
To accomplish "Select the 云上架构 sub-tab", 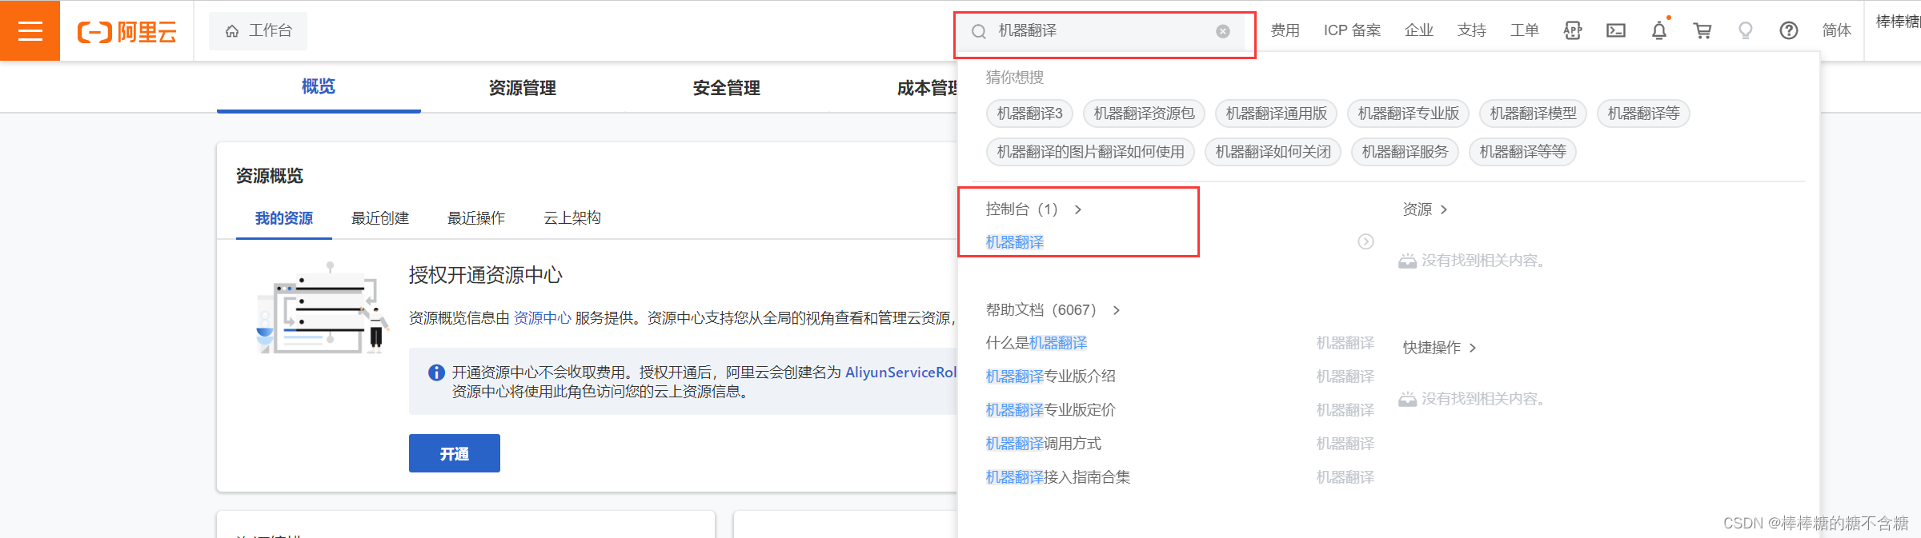I will (572, 218).
